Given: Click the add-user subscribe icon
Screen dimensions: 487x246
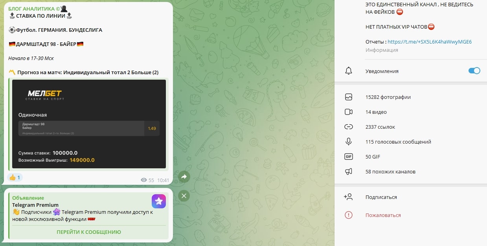Looking at the screenshot, I should tap(348, 197).
